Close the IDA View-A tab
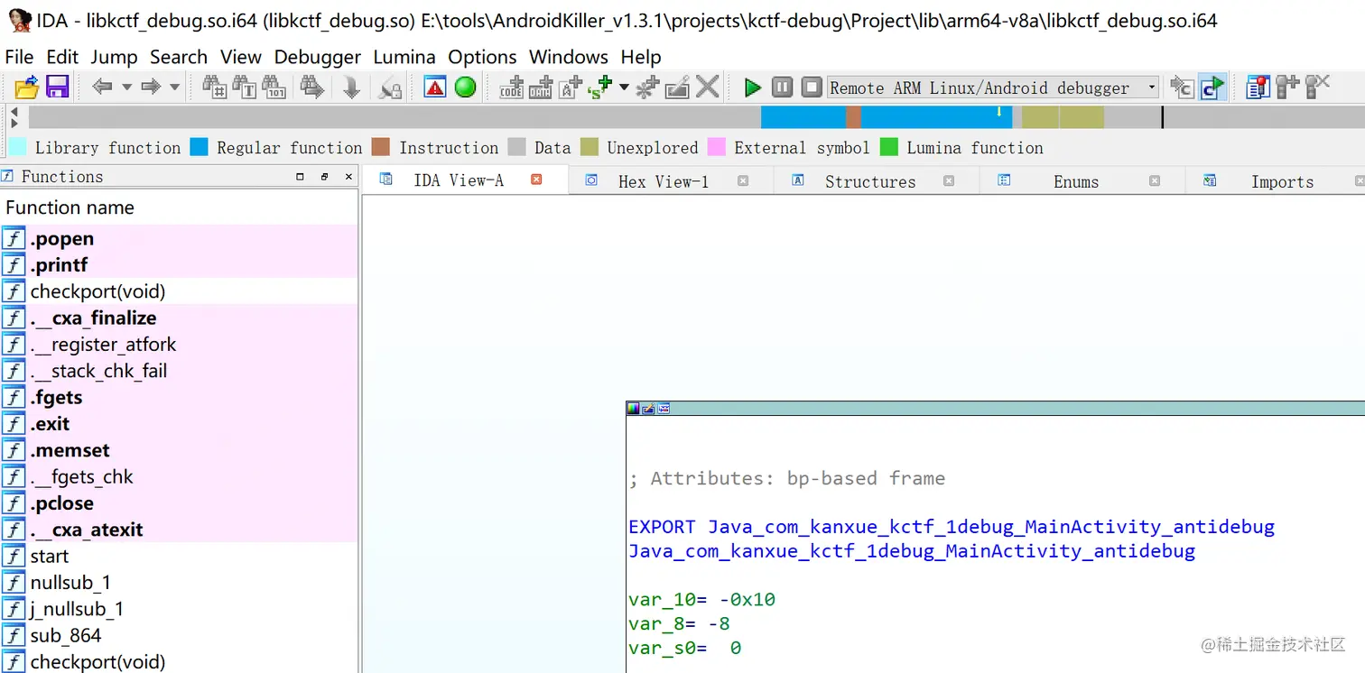The width and height of the screenshot is (1365, 673). 536,180
